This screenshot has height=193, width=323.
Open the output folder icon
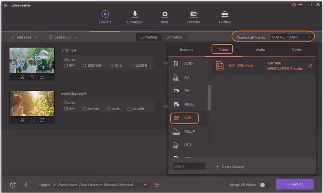click(157, 185)
